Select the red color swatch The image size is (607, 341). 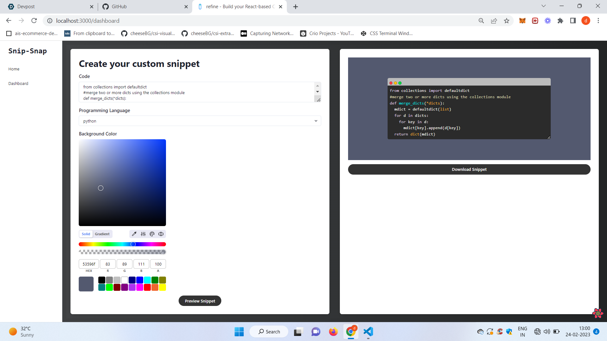coord(147,287)
